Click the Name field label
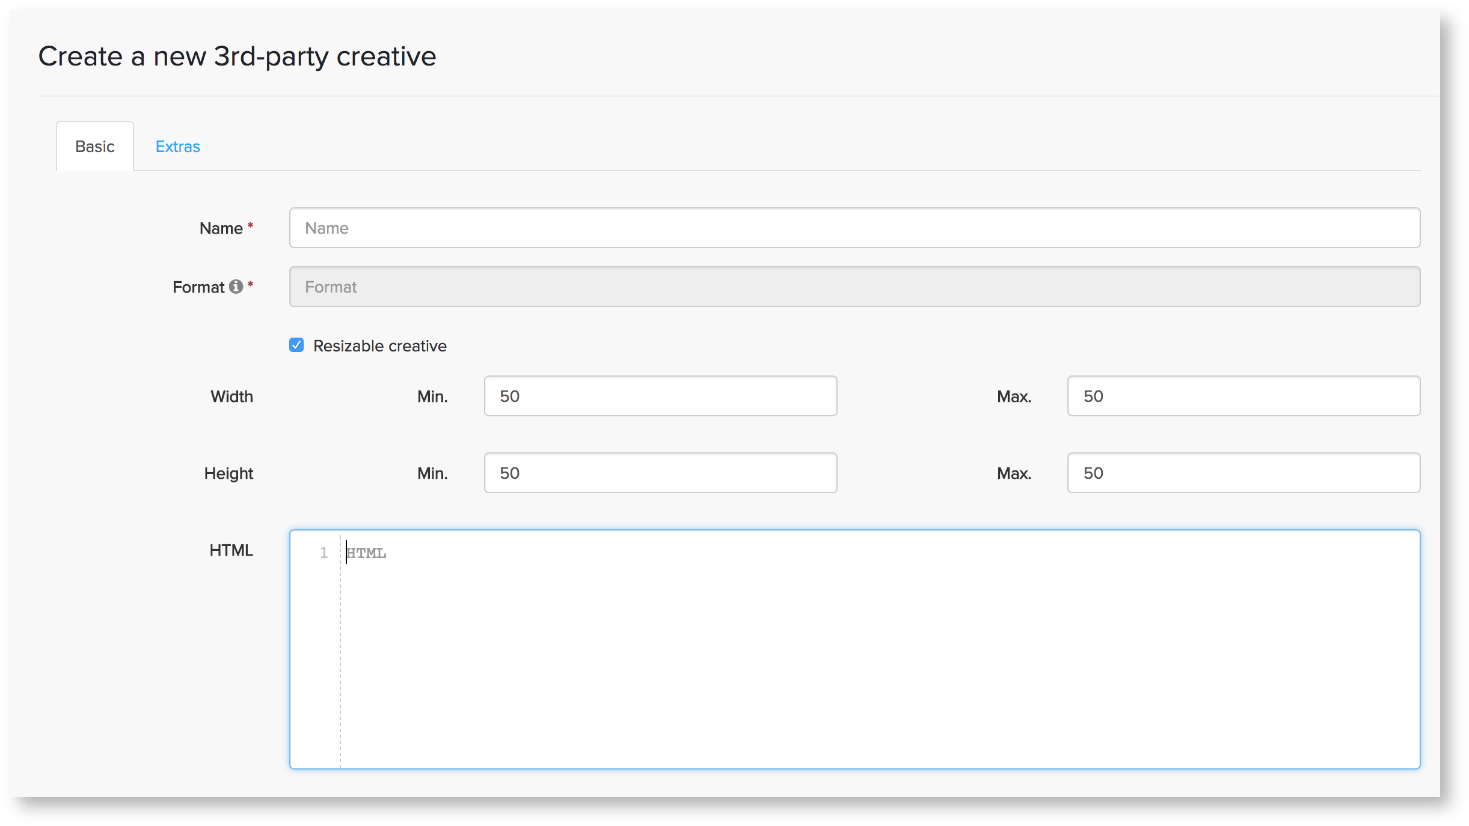Viewport: 1469px width, 826px height. coord(221,228)
